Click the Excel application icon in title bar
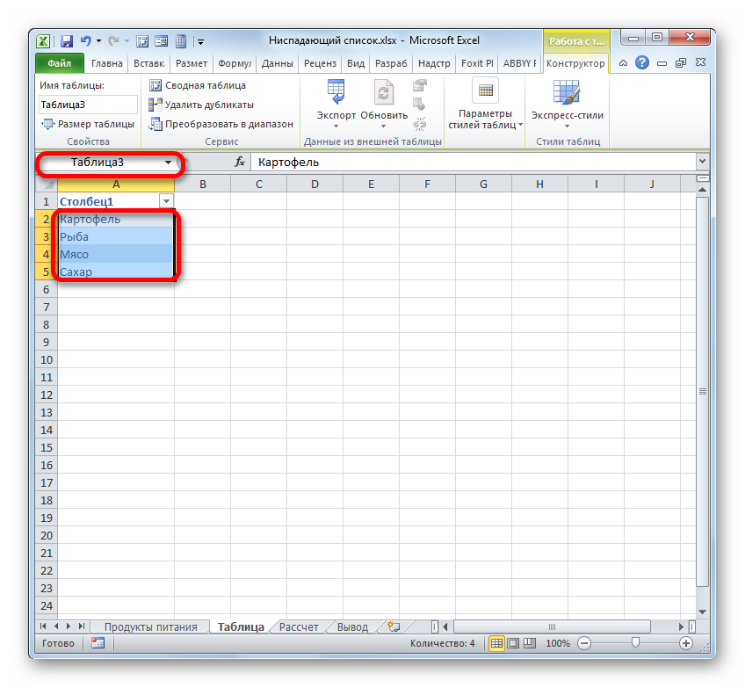 tap(43, 41)
